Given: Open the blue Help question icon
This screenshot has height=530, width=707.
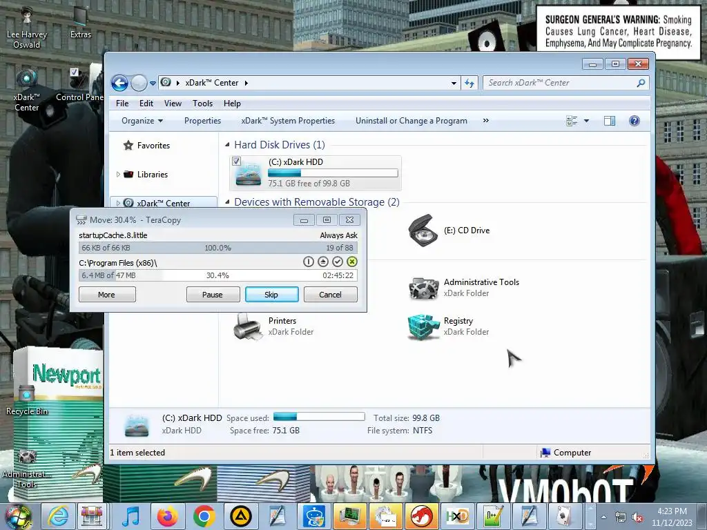Looking at the screenshot, I should coord(634,121).
